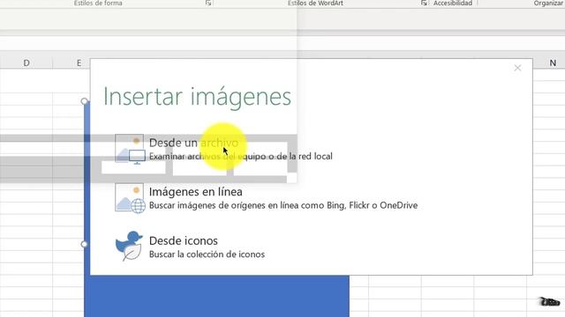Screen dimensions: 565x317
Task: Click 'Buscar la colección de iconos' description
Action: click(207, 254)
